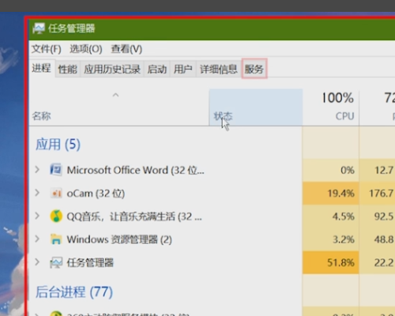The height and width of the screenshot is (316, 395).
Task: Switch to the 详细信息 tab
Action: tap(219, 70)
